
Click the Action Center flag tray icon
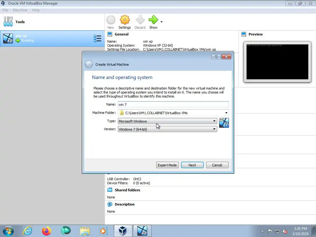point(270,231)
